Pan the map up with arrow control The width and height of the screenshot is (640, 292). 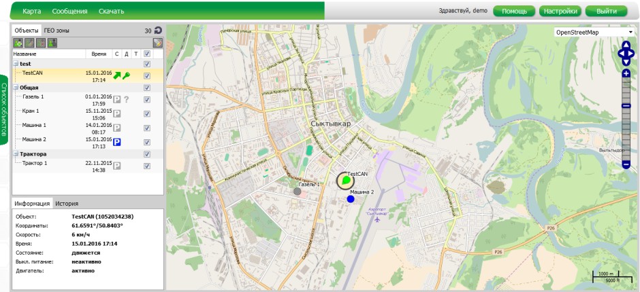626,44
